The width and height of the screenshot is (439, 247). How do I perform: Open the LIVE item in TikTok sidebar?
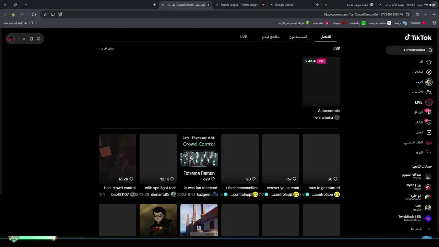click(423, 102)
